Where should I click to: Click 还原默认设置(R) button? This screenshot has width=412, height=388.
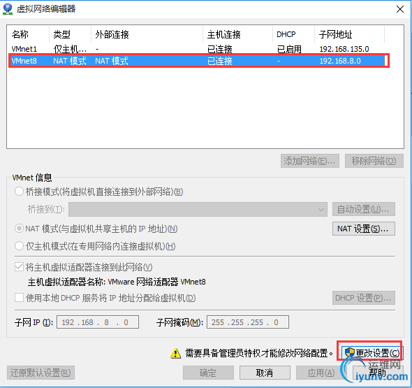[x=41, y=373]
